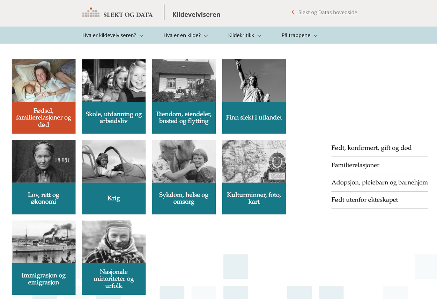Viewport: 437px width, 299px height.
Task: Expand the 'På trappene' menu arrow
Action: (316, 36)
